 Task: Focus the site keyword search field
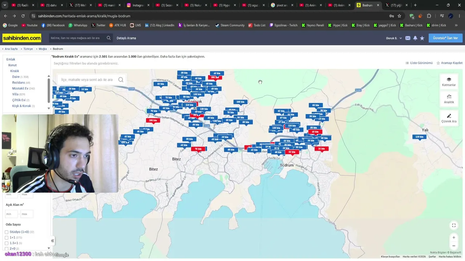77,38
